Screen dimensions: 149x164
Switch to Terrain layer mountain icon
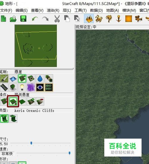89,19
